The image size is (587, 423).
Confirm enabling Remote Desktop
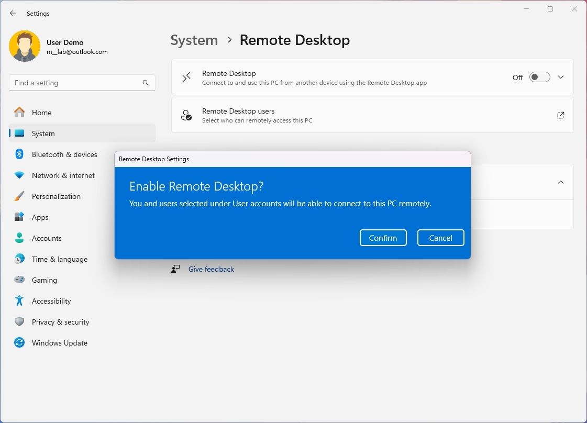click(x=383, y=238)
